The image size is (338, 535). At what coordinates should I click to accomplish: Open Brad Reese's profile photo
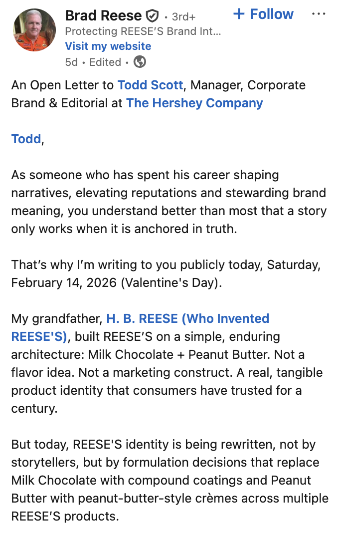(34, 30)
